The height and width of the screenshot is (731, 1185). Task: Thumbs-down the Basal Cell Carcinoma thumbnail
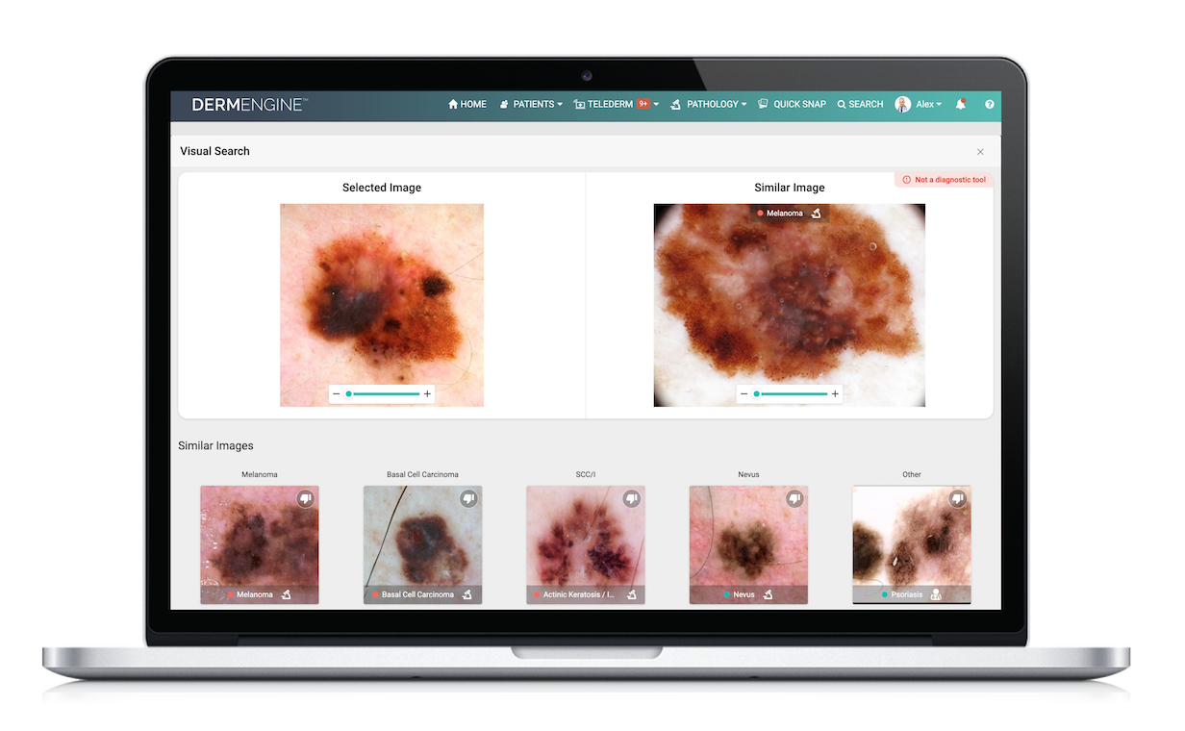[x=468, y=498]
